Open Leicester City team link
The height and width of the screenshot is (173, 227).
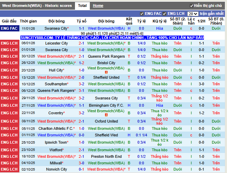pyautogui.click(x=56, y=43)
